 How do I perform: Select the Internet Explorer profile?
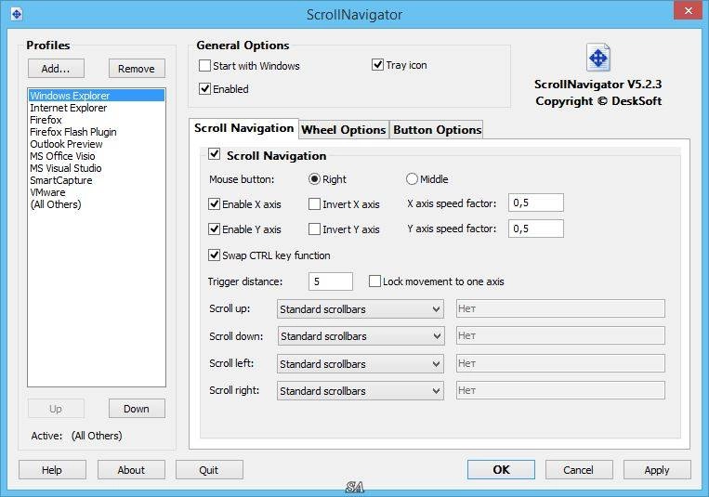(x=97, y=108)
